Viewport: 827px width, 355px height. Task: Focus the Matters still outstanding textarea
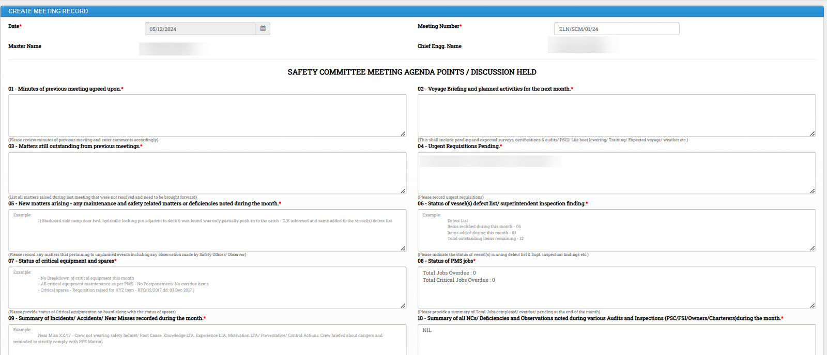point(207,173)
